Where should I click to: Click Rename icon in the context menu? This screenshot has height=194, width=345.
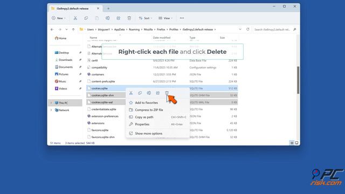149,93
